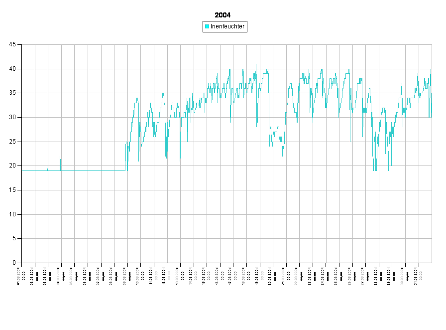Click the black margin left of the legend
The height and width of the screenshot is (330, 446).
[x=100, y=26]
